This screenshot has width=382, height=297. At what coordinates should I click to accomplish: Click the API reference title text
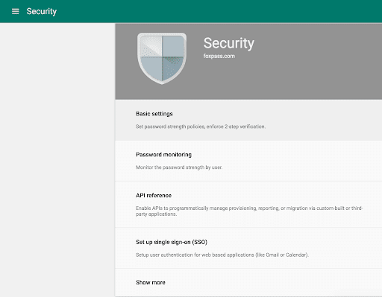(154, 196)
